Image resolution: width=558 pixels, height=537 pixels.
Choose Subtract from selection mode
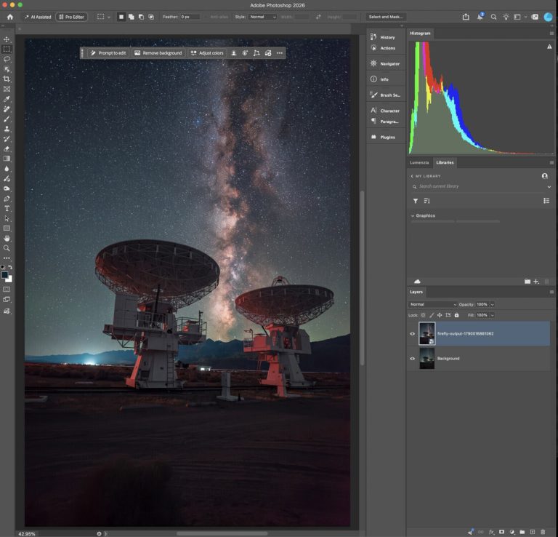141,17
